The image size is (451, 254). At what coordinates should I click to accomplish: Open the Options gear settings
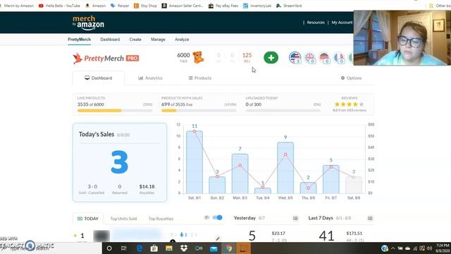(x=351, y=78)
